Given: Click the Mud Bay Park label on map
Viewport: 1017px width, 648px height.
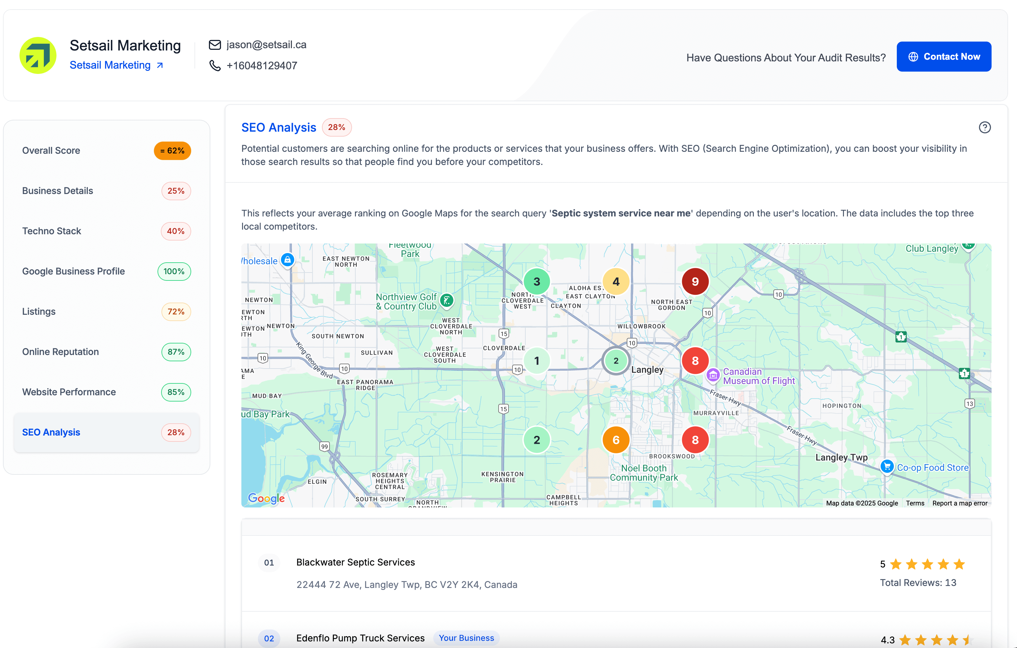Looking at the screenshot, I should [266, 414].
